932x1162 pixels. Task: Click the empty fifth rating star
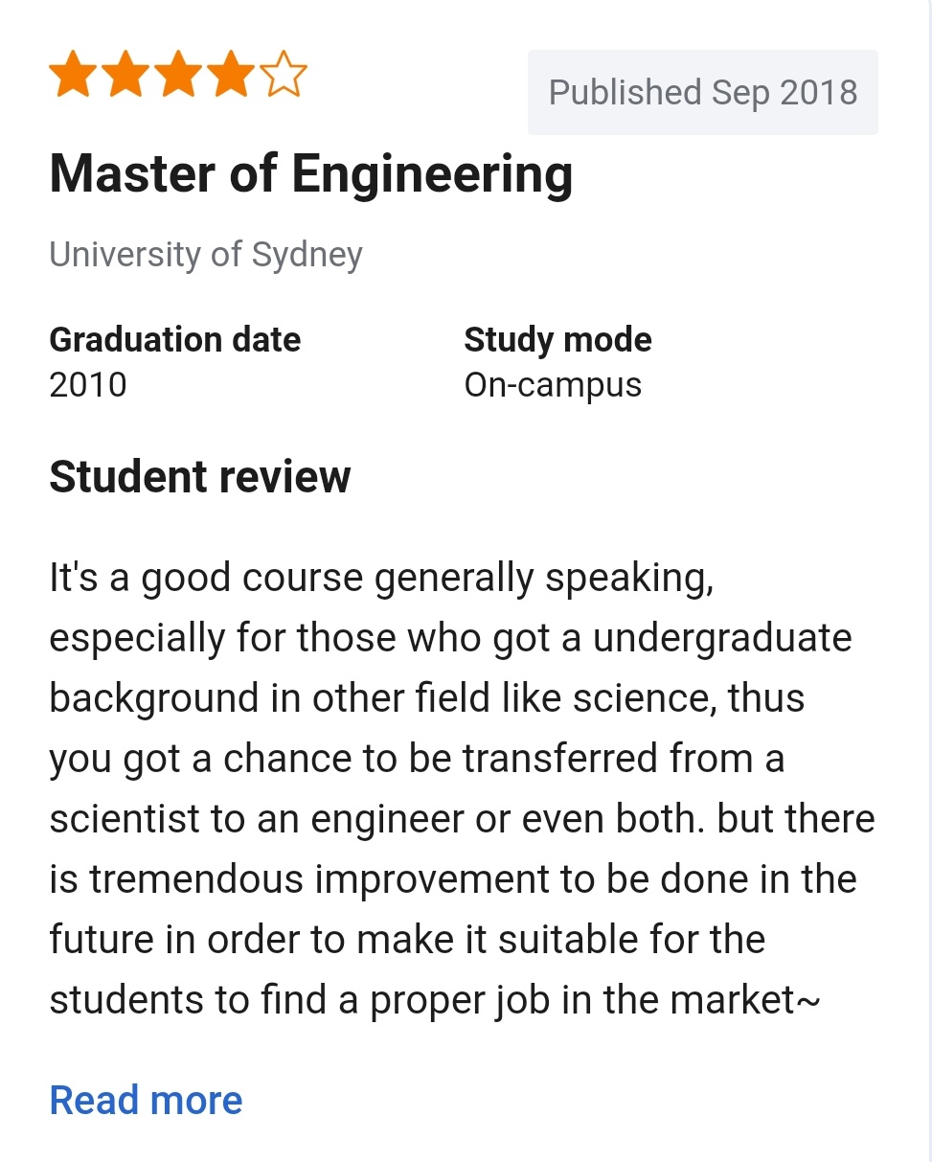pyautogui.click(x=284, y=77)
